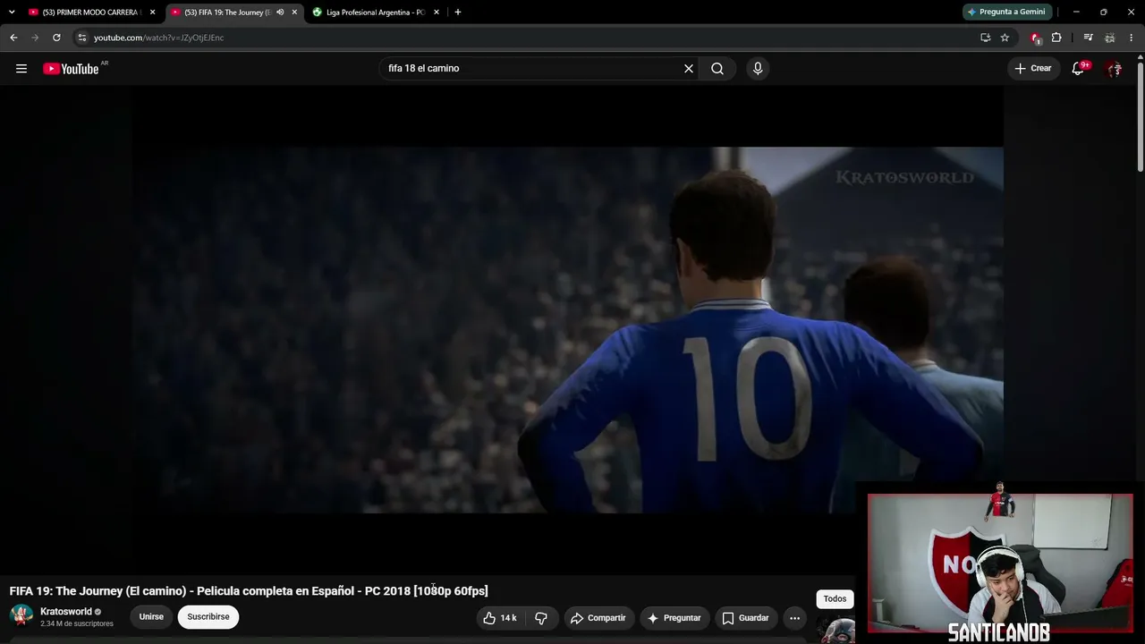The image size is (1145, 644).
Task: Open the Crear menu
Action: [1033, 69]
